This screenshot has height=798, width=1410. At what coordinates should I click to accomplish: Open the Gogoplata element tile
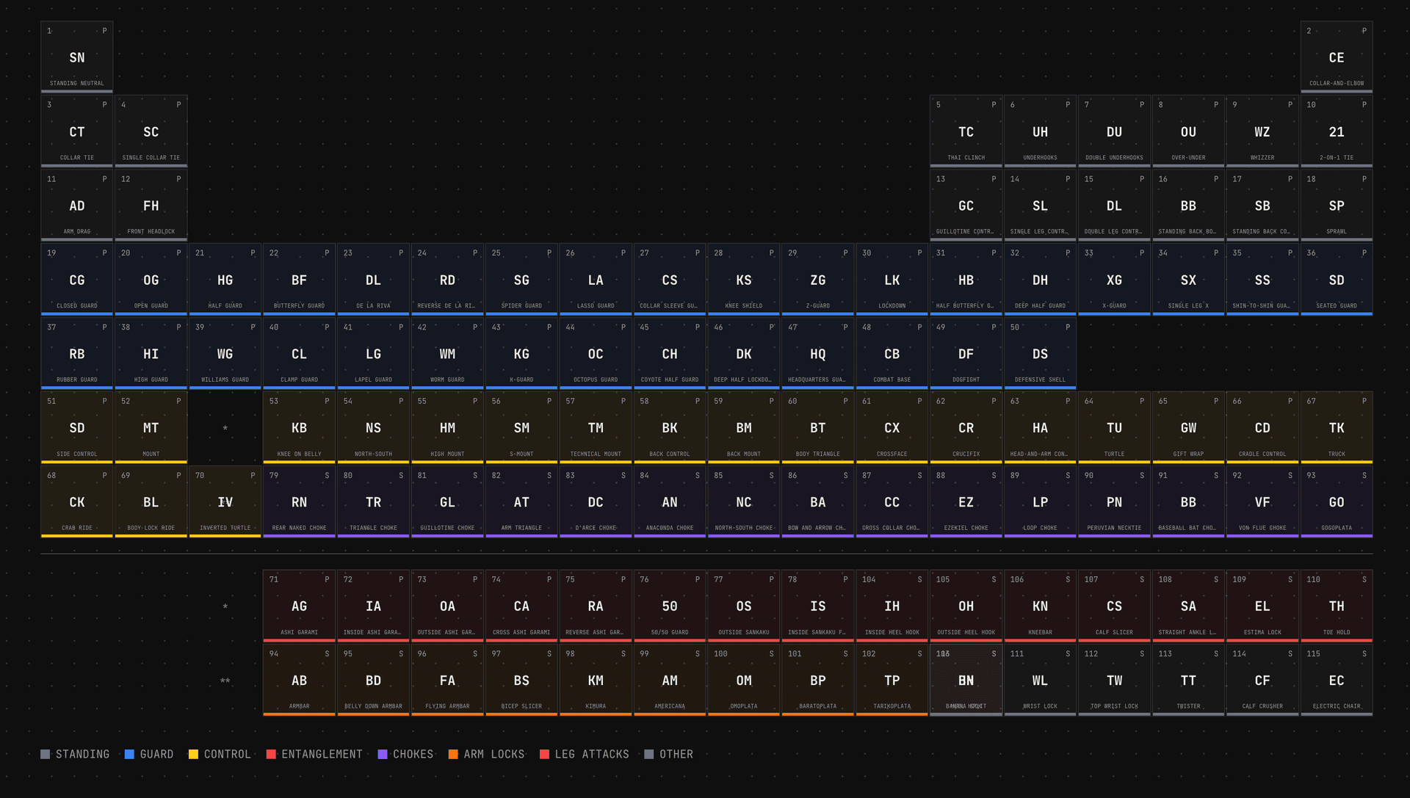pos(1337,502)
